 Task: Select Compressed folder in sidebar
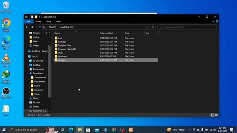(40, 78)
